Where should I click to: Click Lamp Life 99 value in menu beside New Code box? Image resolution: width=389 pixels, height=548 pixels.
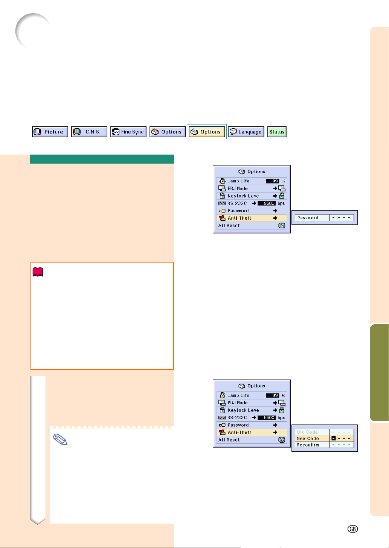(273, 395)
